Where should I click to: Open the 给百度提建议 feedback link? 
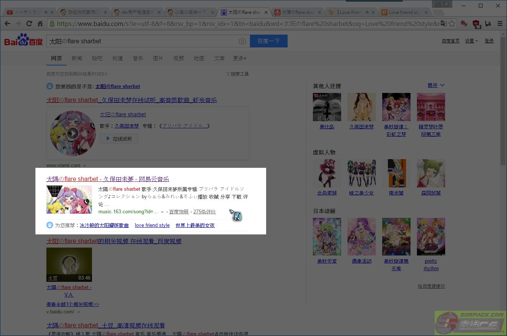431,286
